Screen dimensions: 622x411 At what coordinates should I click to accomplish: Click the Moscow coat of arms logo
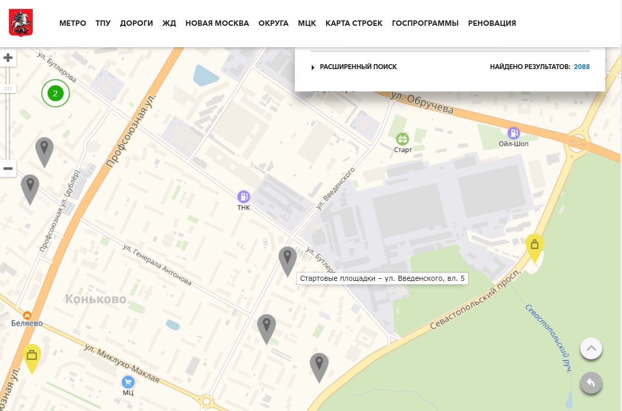point(21,23)
